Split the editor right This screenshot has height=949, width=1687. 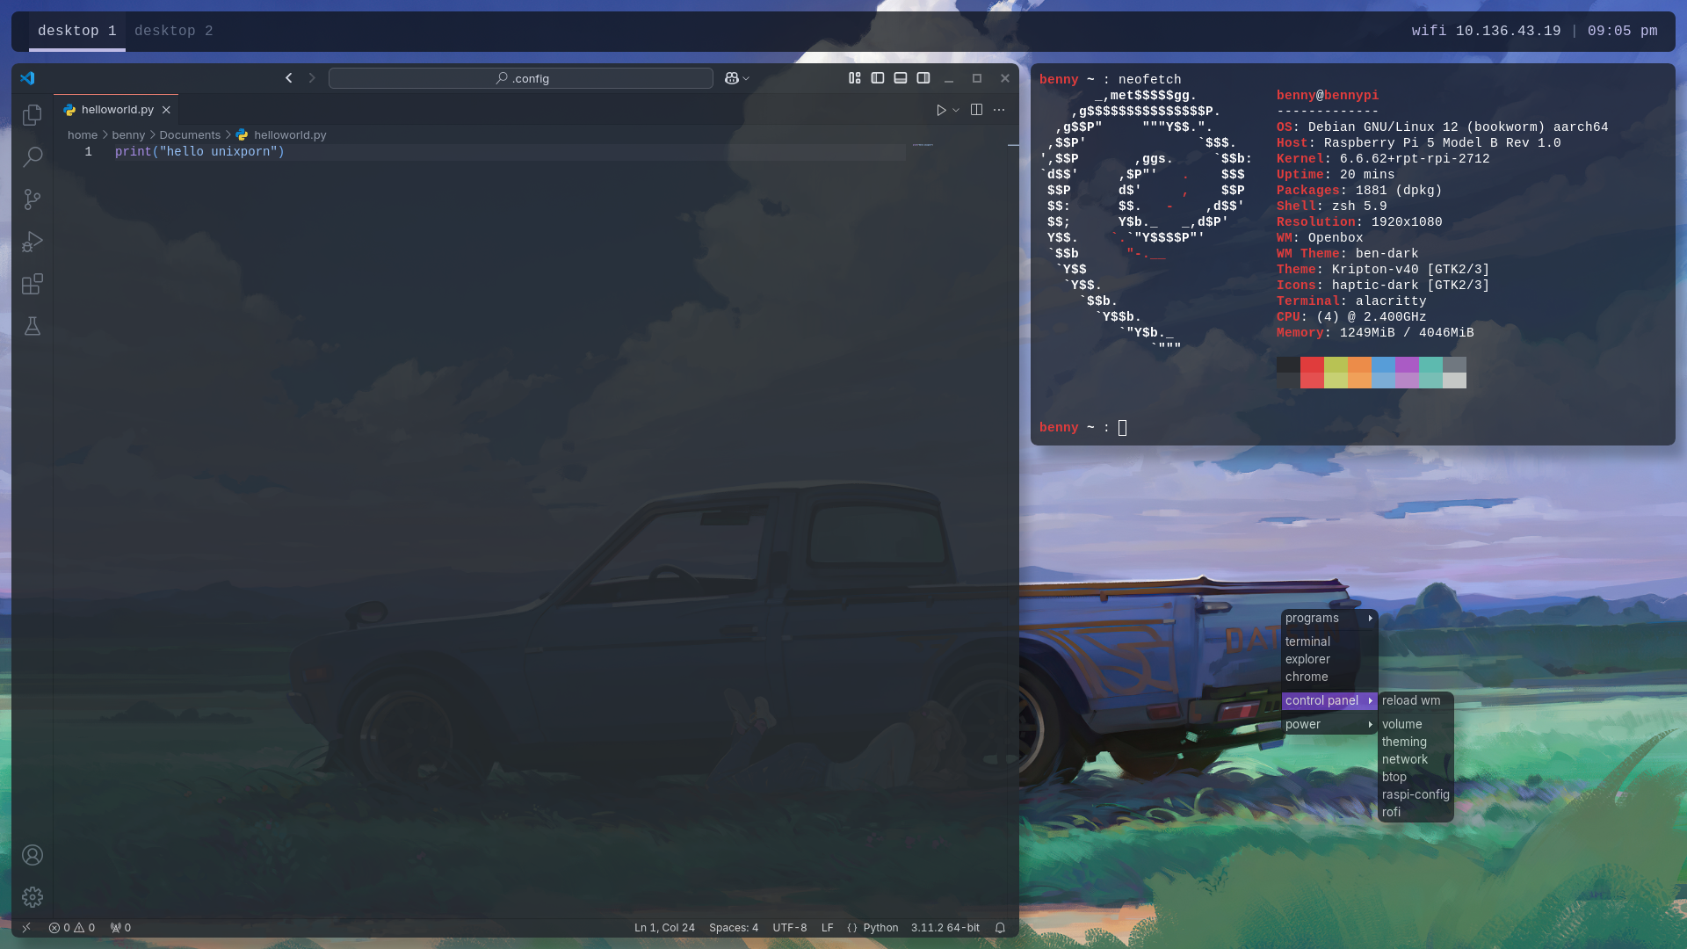(976, 110)
